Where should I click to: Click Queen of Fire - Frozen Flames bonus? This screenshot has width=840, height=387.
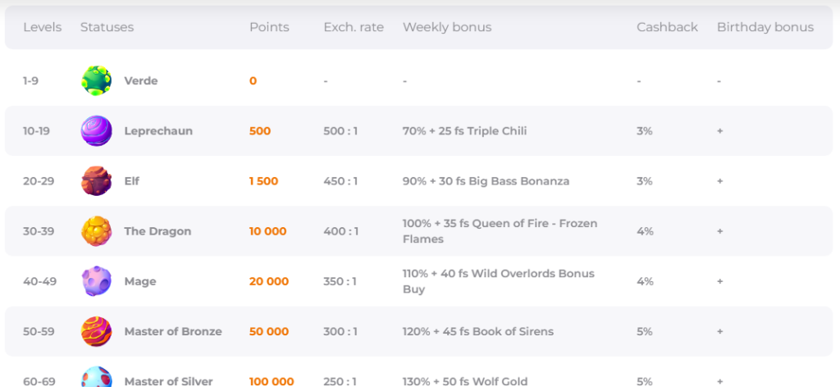(x=500, y=231)
